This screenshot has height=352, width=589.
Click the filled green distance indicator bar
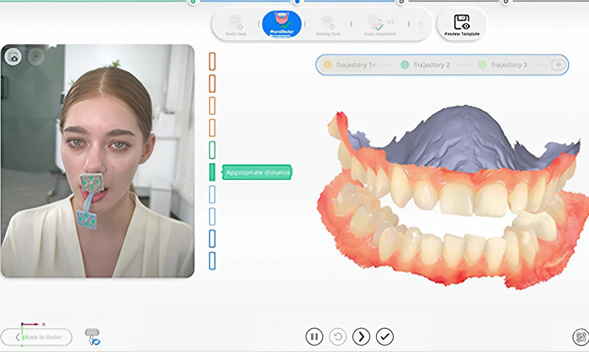coord(212,172)
